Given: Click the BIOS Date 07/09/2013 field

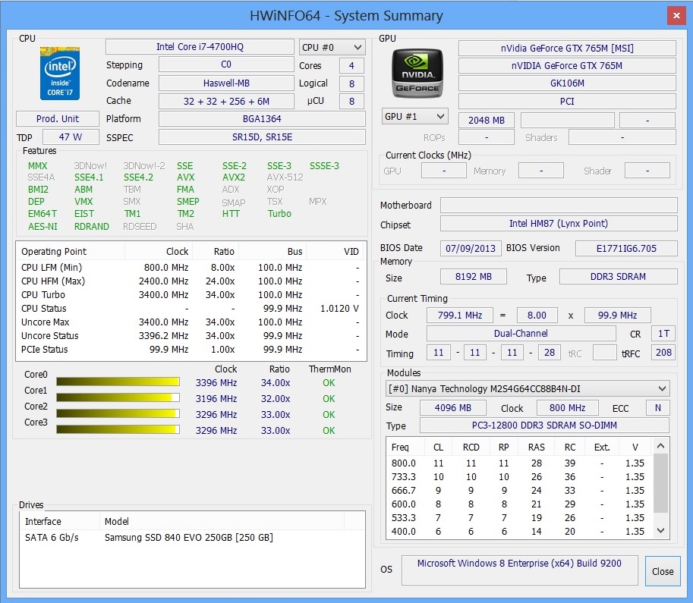Looking at the screenshot, I should pyautogui.click(x=471, y=248).
